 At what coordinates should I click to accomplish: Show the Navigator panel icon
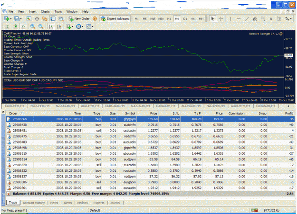[x=45, y=18]
